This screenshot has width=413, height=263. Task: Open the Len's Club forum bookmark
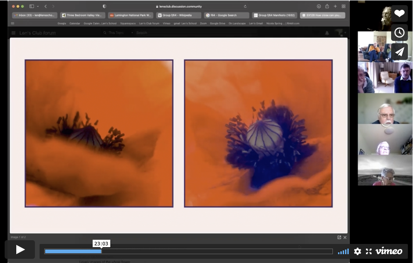point(149,23)
